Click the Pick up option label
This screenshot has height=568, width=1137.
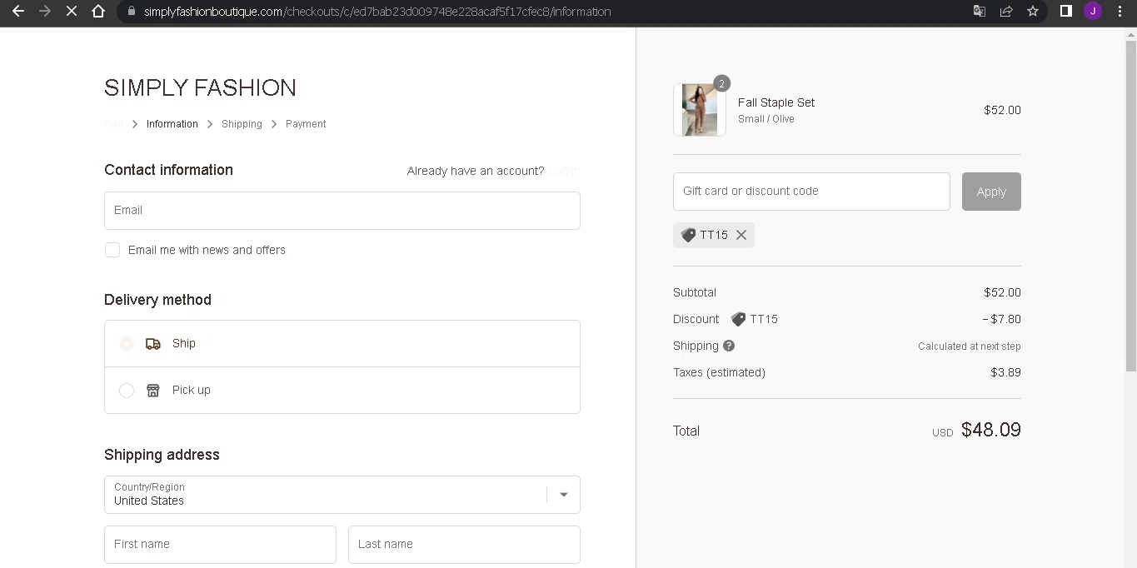point(192,390)
